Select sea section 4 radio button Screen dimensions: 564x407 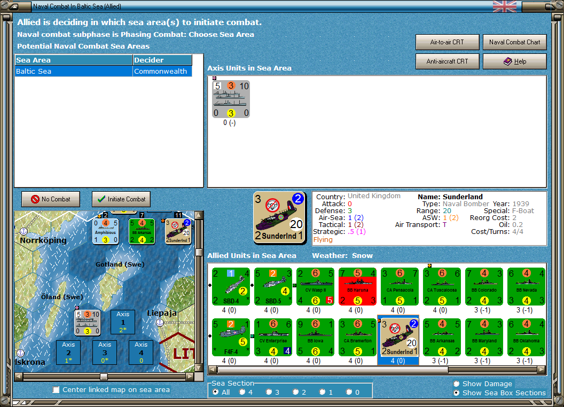(x=242, y=392)
